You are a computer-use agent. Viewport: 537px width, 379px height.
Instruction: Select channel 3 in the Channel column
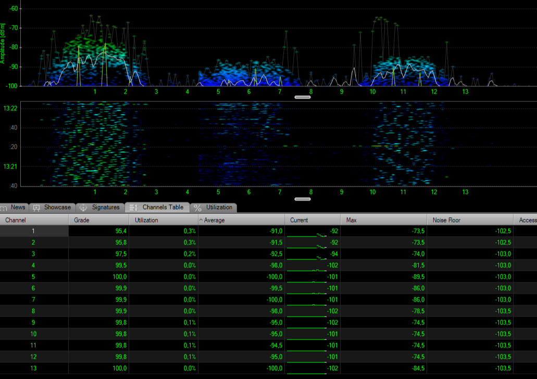point(34,254)
